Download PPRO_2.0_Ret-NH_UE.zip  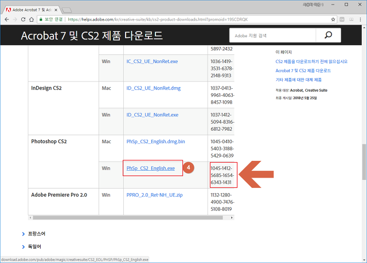(154, 195)
